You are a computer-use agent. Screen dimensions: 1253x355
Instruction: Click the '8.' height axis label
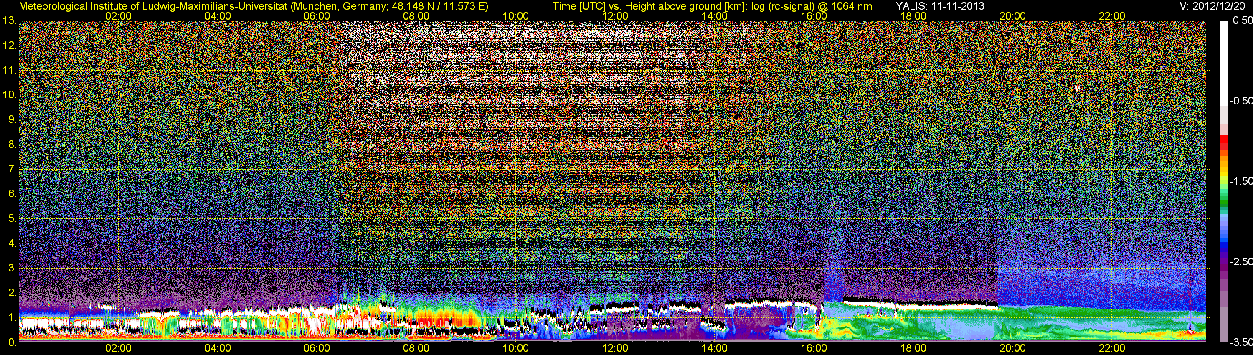point(12,145)
